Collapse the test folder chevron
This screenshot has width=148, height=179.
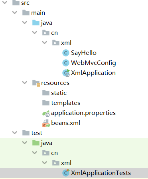tap(15, 133)
